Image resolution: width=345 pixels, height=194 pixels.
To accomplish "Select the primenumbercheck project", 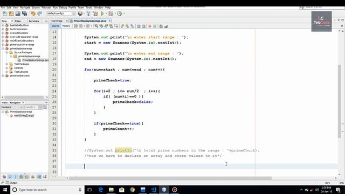I will click(20, 75).
